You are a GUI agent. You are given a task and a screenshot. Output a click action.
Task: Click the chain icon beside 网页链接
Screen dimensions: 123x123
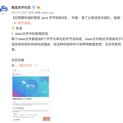[x=15, y=23]
